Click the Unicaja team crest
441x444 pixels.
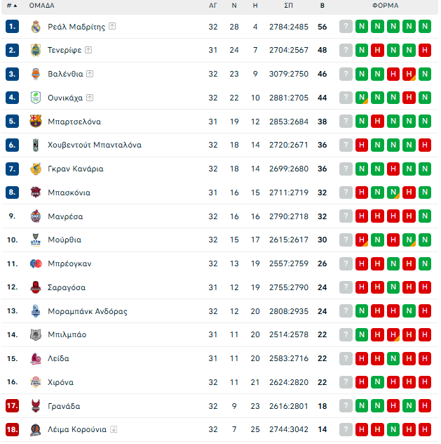pos(36,98)
